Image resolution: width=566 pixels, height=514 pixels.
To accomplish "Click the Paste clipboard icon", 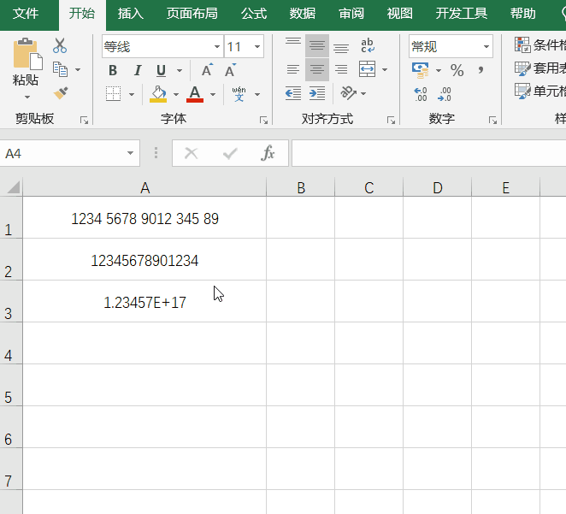I will (27, 54).
